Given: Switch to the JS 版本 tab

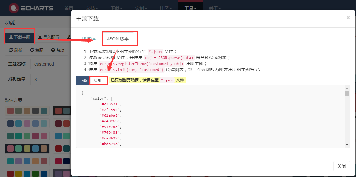Looking at the screenshot, I should (89, 39).
